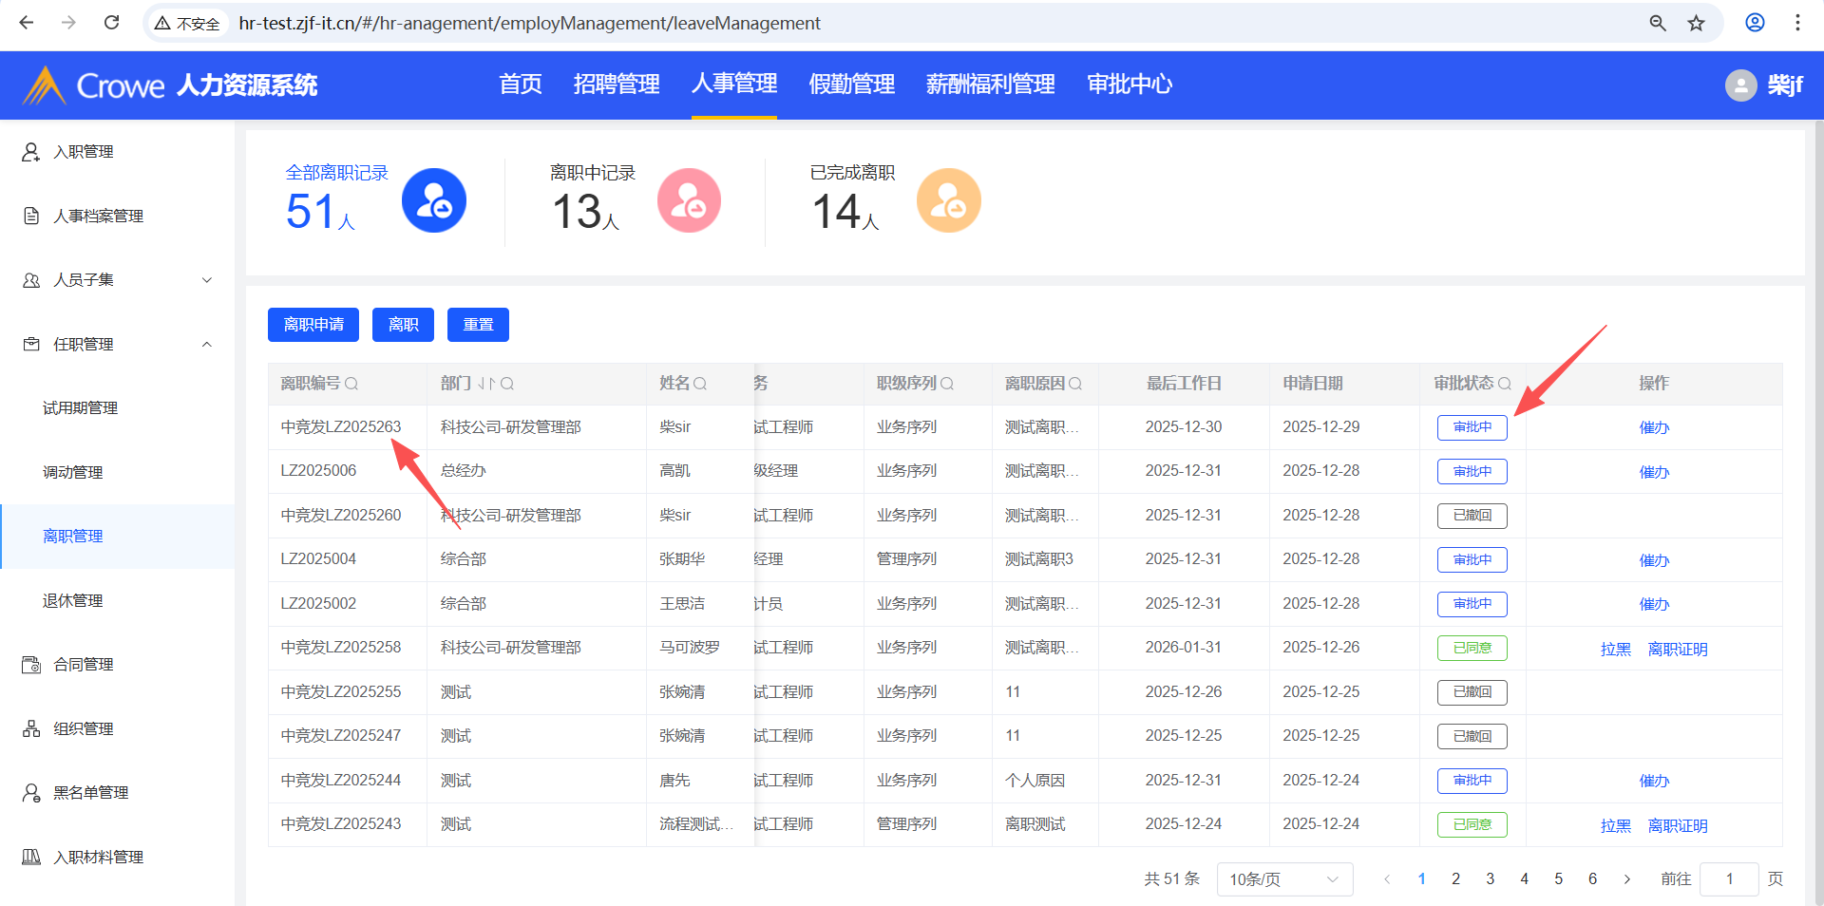Go to page 3 of results
Viewport: 1824px width, 906px height.
coord(1490,879)
